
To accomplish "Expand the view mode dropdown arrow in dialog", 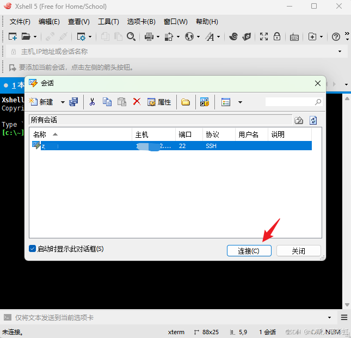I will point(240,102).
